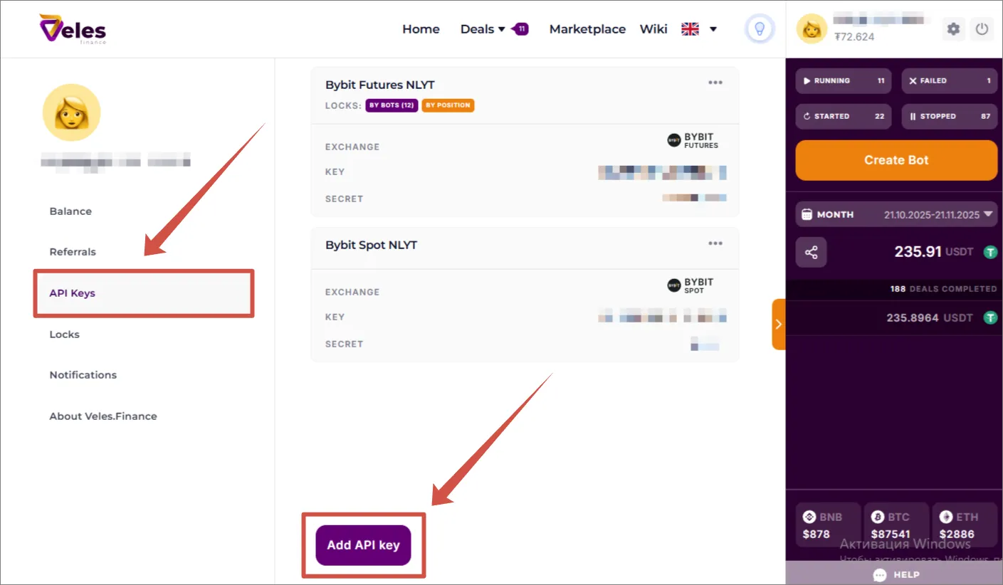Image resolution: width=1003 pixels, height=585 pixels.
Task: Select the ETH price tile icon
Action: 945,516
